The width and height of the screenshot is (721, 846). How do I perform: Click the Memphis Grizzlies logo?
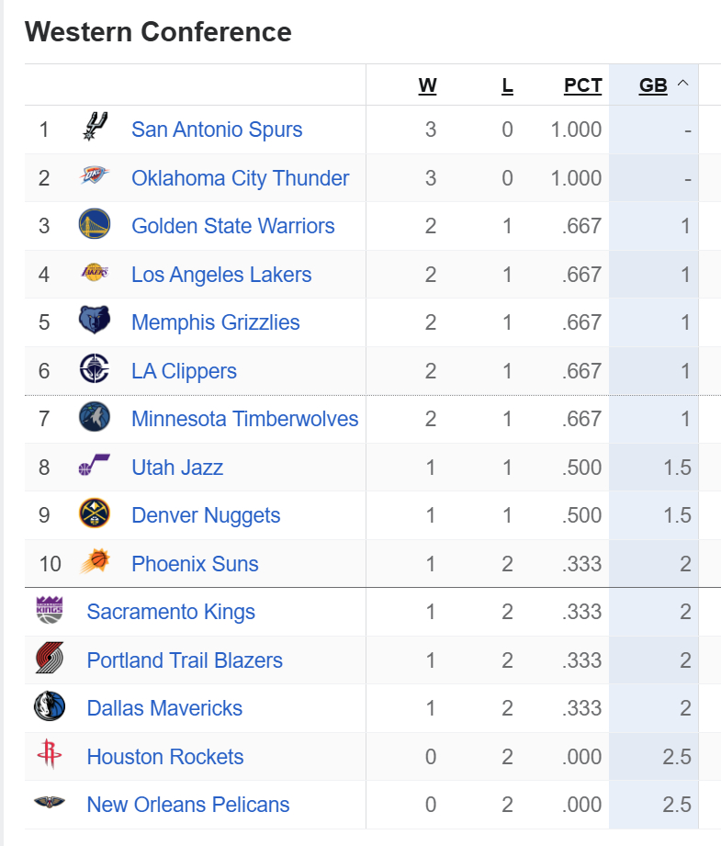pos(95,321)
